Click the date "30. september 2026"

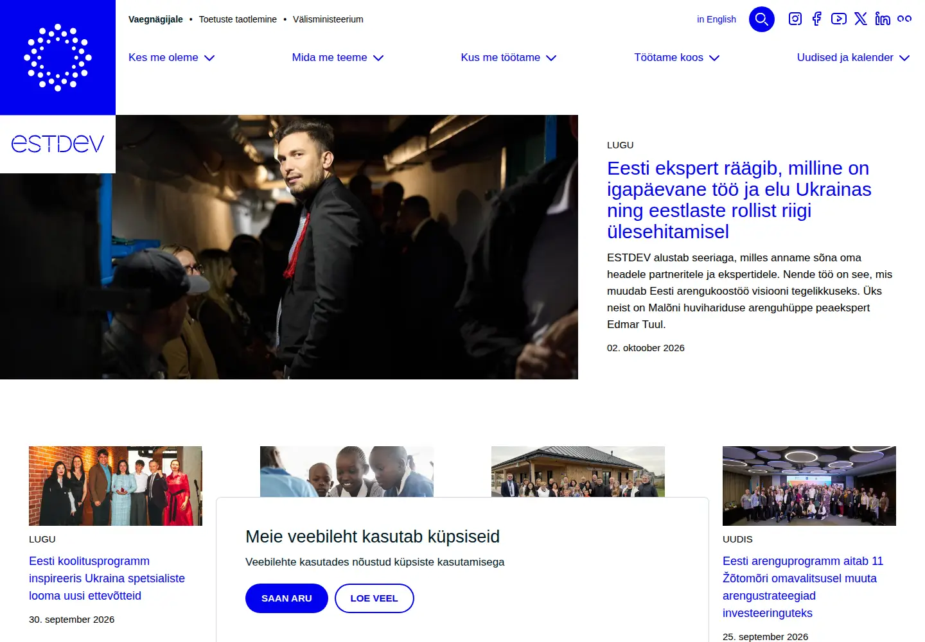(x=72, y=620)
